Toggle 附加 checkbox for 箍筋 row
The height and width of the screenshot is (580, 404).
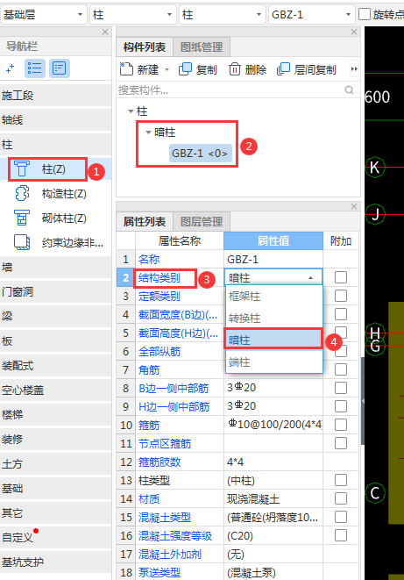(341, 425)
